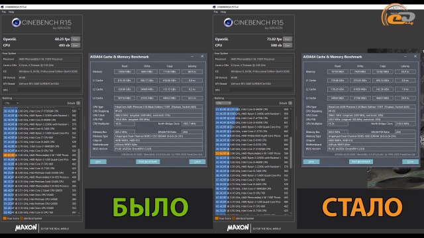Toggle the Details icon in the 588 cb ranking panel
This screenshot has height=238, width=424.
pyautogui.click(x=290, y=103)
